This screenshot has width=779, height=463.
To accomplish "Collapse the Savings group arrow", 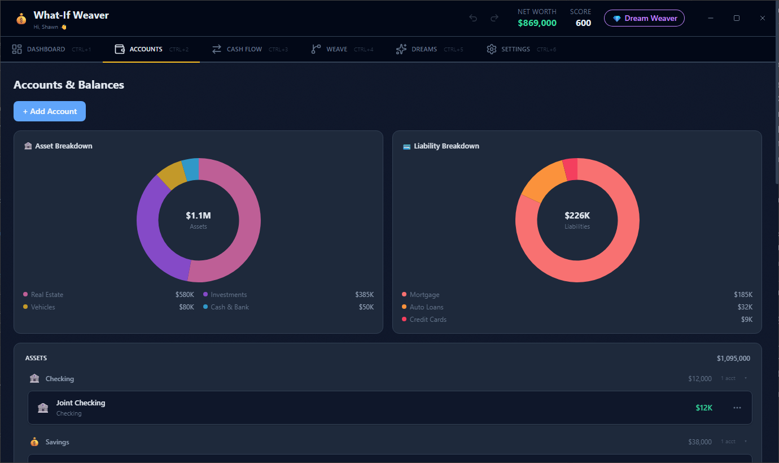I will point(746,442).
